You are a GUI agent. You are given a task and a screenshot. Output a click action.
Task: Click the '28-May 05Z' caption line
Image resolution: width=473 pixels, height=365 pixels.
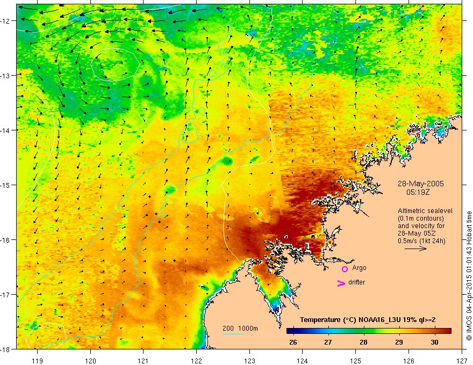tap(417, 233)
